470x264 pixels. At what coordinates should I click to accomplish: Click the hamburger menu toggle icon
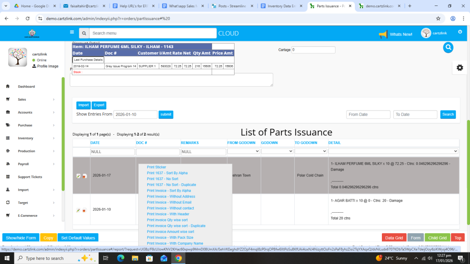[72, 33]
